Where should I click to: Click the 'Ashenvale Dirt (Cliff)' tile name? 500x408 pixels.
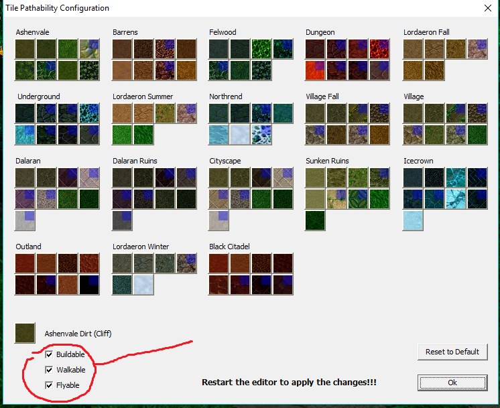78,334
